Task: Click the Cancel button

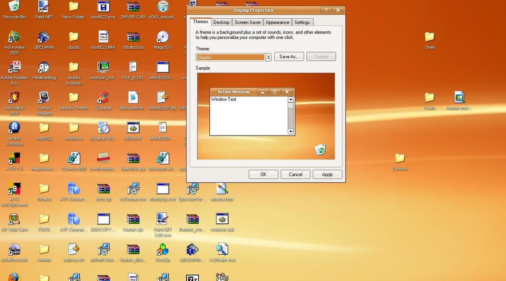Action: tap(295, 174)
